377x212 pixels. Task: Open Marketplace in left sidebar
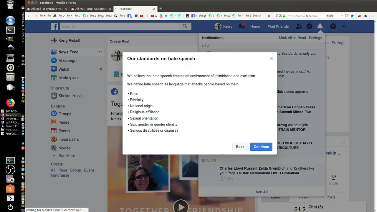(x=69, y=78)
